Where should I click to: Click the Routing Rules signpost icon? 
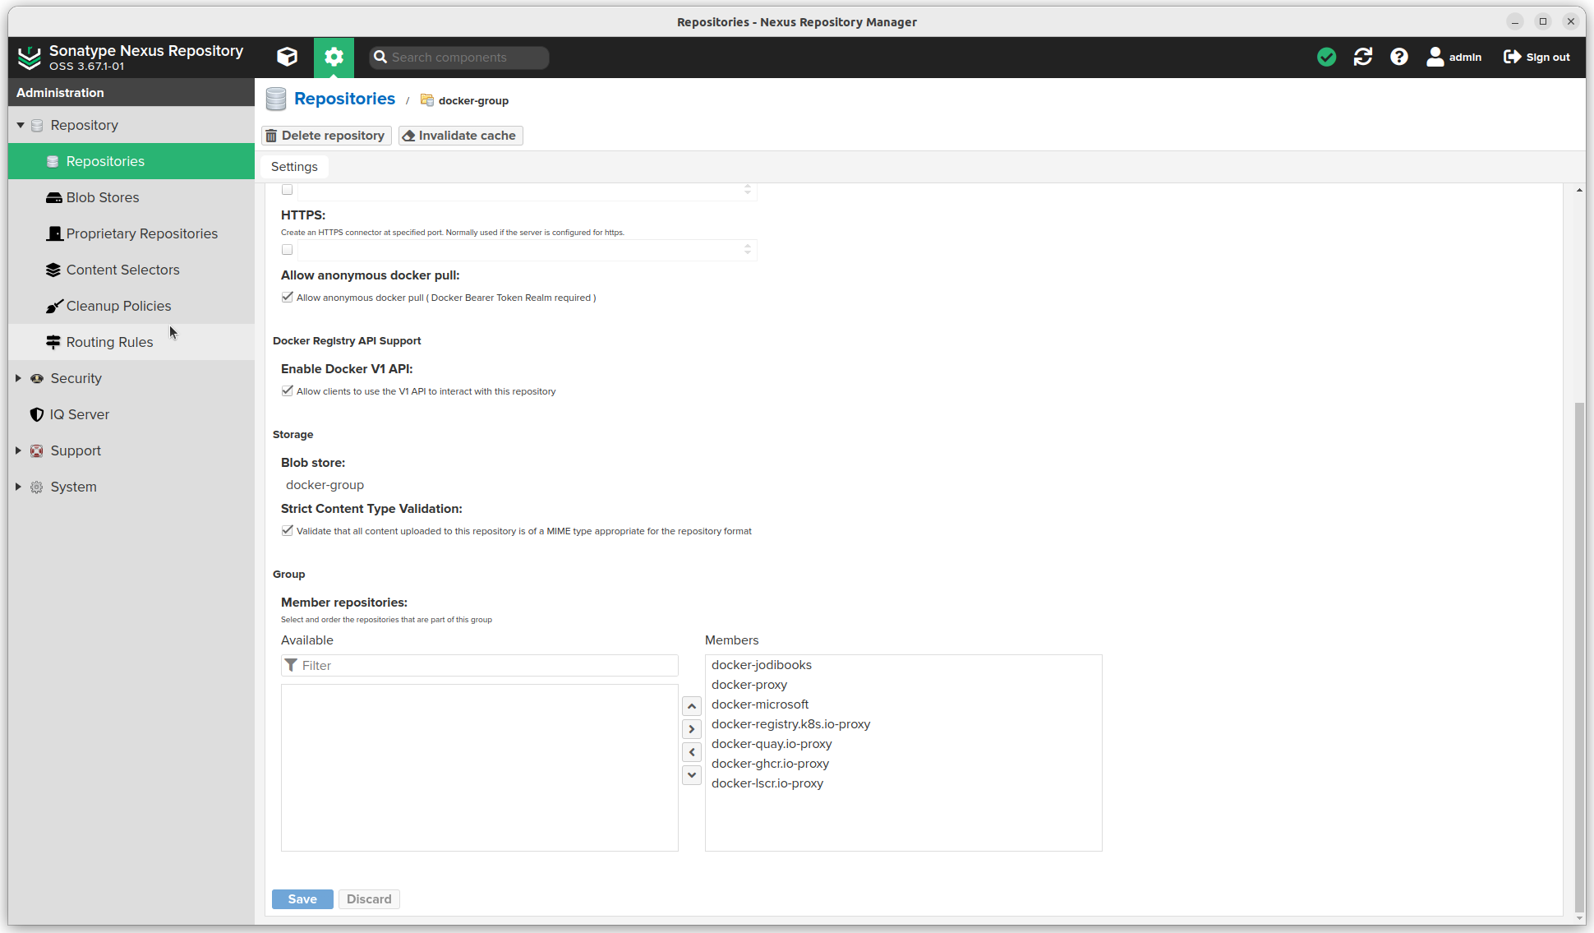(53, 342)
